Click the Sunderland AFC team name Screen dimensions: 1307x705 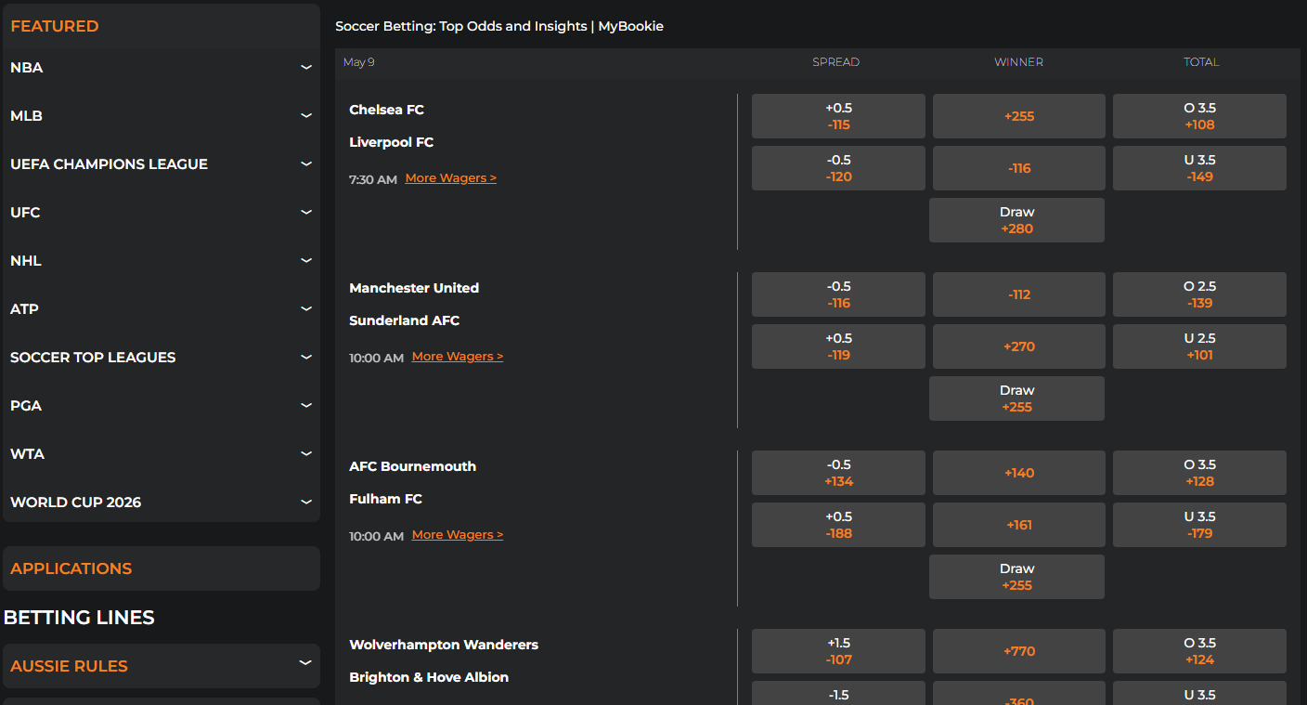(404, 320)
